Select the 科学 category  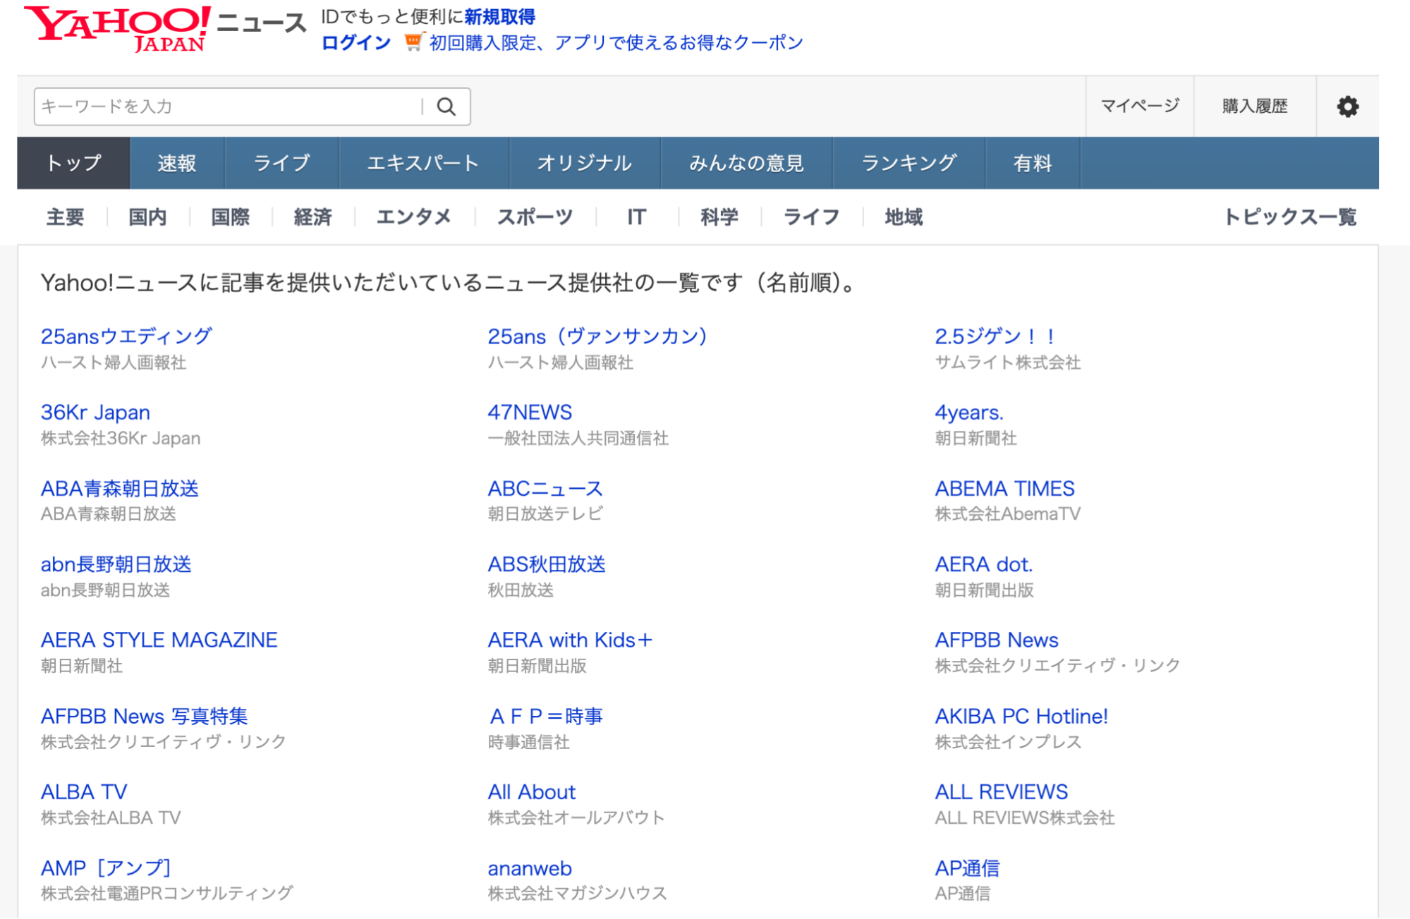(719, 217)
